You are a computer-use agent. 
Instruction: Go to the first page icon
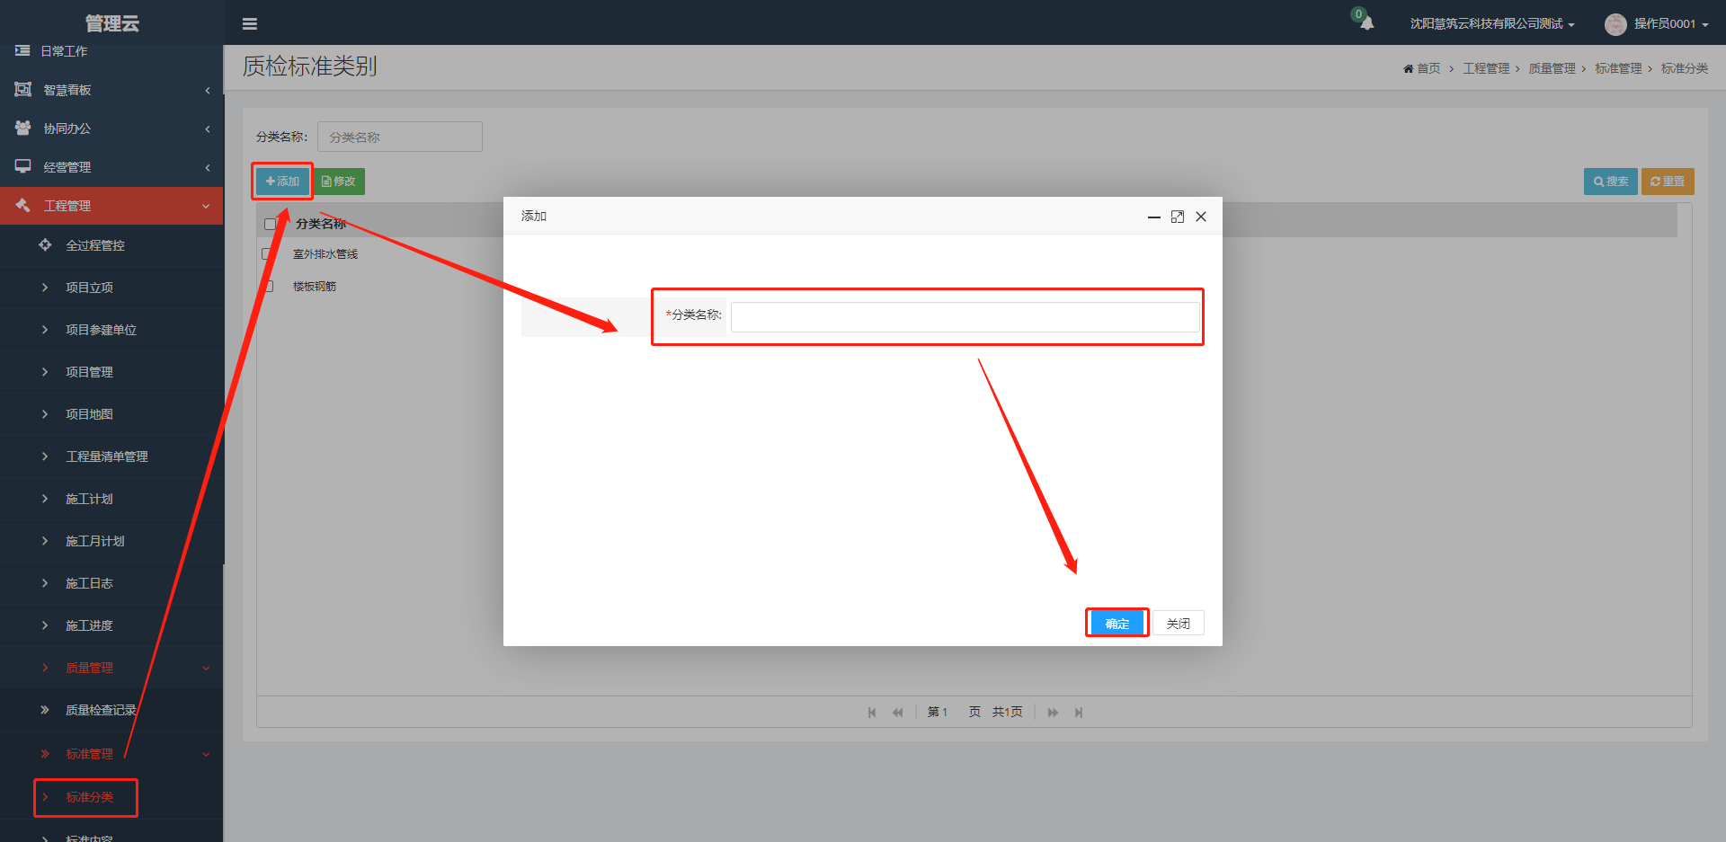click(871, 713)
